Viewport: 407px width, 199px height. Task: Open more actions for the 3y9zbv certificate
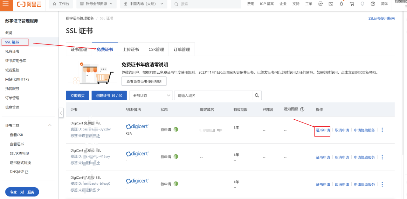pos(382,130)
